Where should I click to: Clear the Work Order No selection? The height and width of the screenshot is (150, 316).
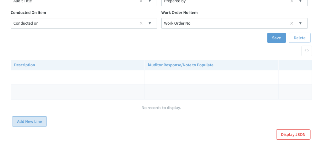click(x=292, y=23)
